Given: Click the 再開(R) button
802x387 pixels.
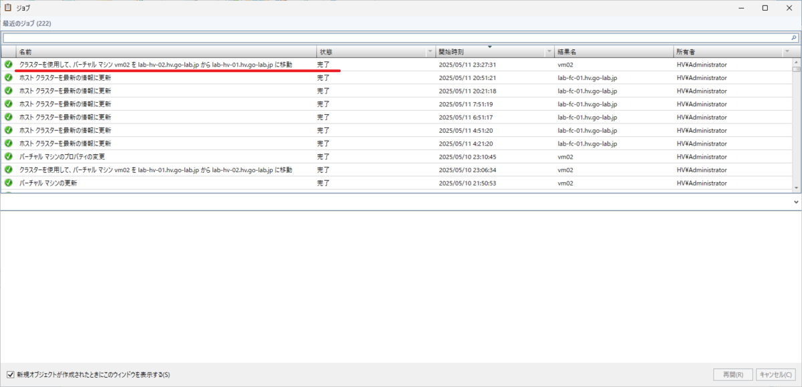Looking at the screenshot, I should point(733,374).
